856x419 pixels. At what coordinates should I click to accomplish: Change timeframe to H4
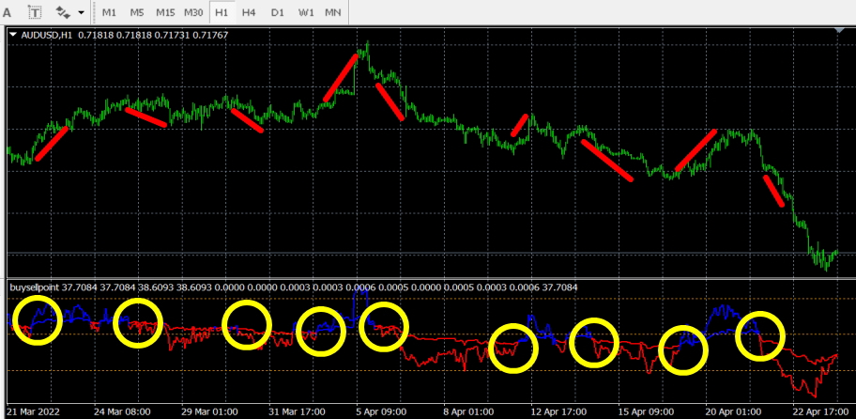(249, 13)
